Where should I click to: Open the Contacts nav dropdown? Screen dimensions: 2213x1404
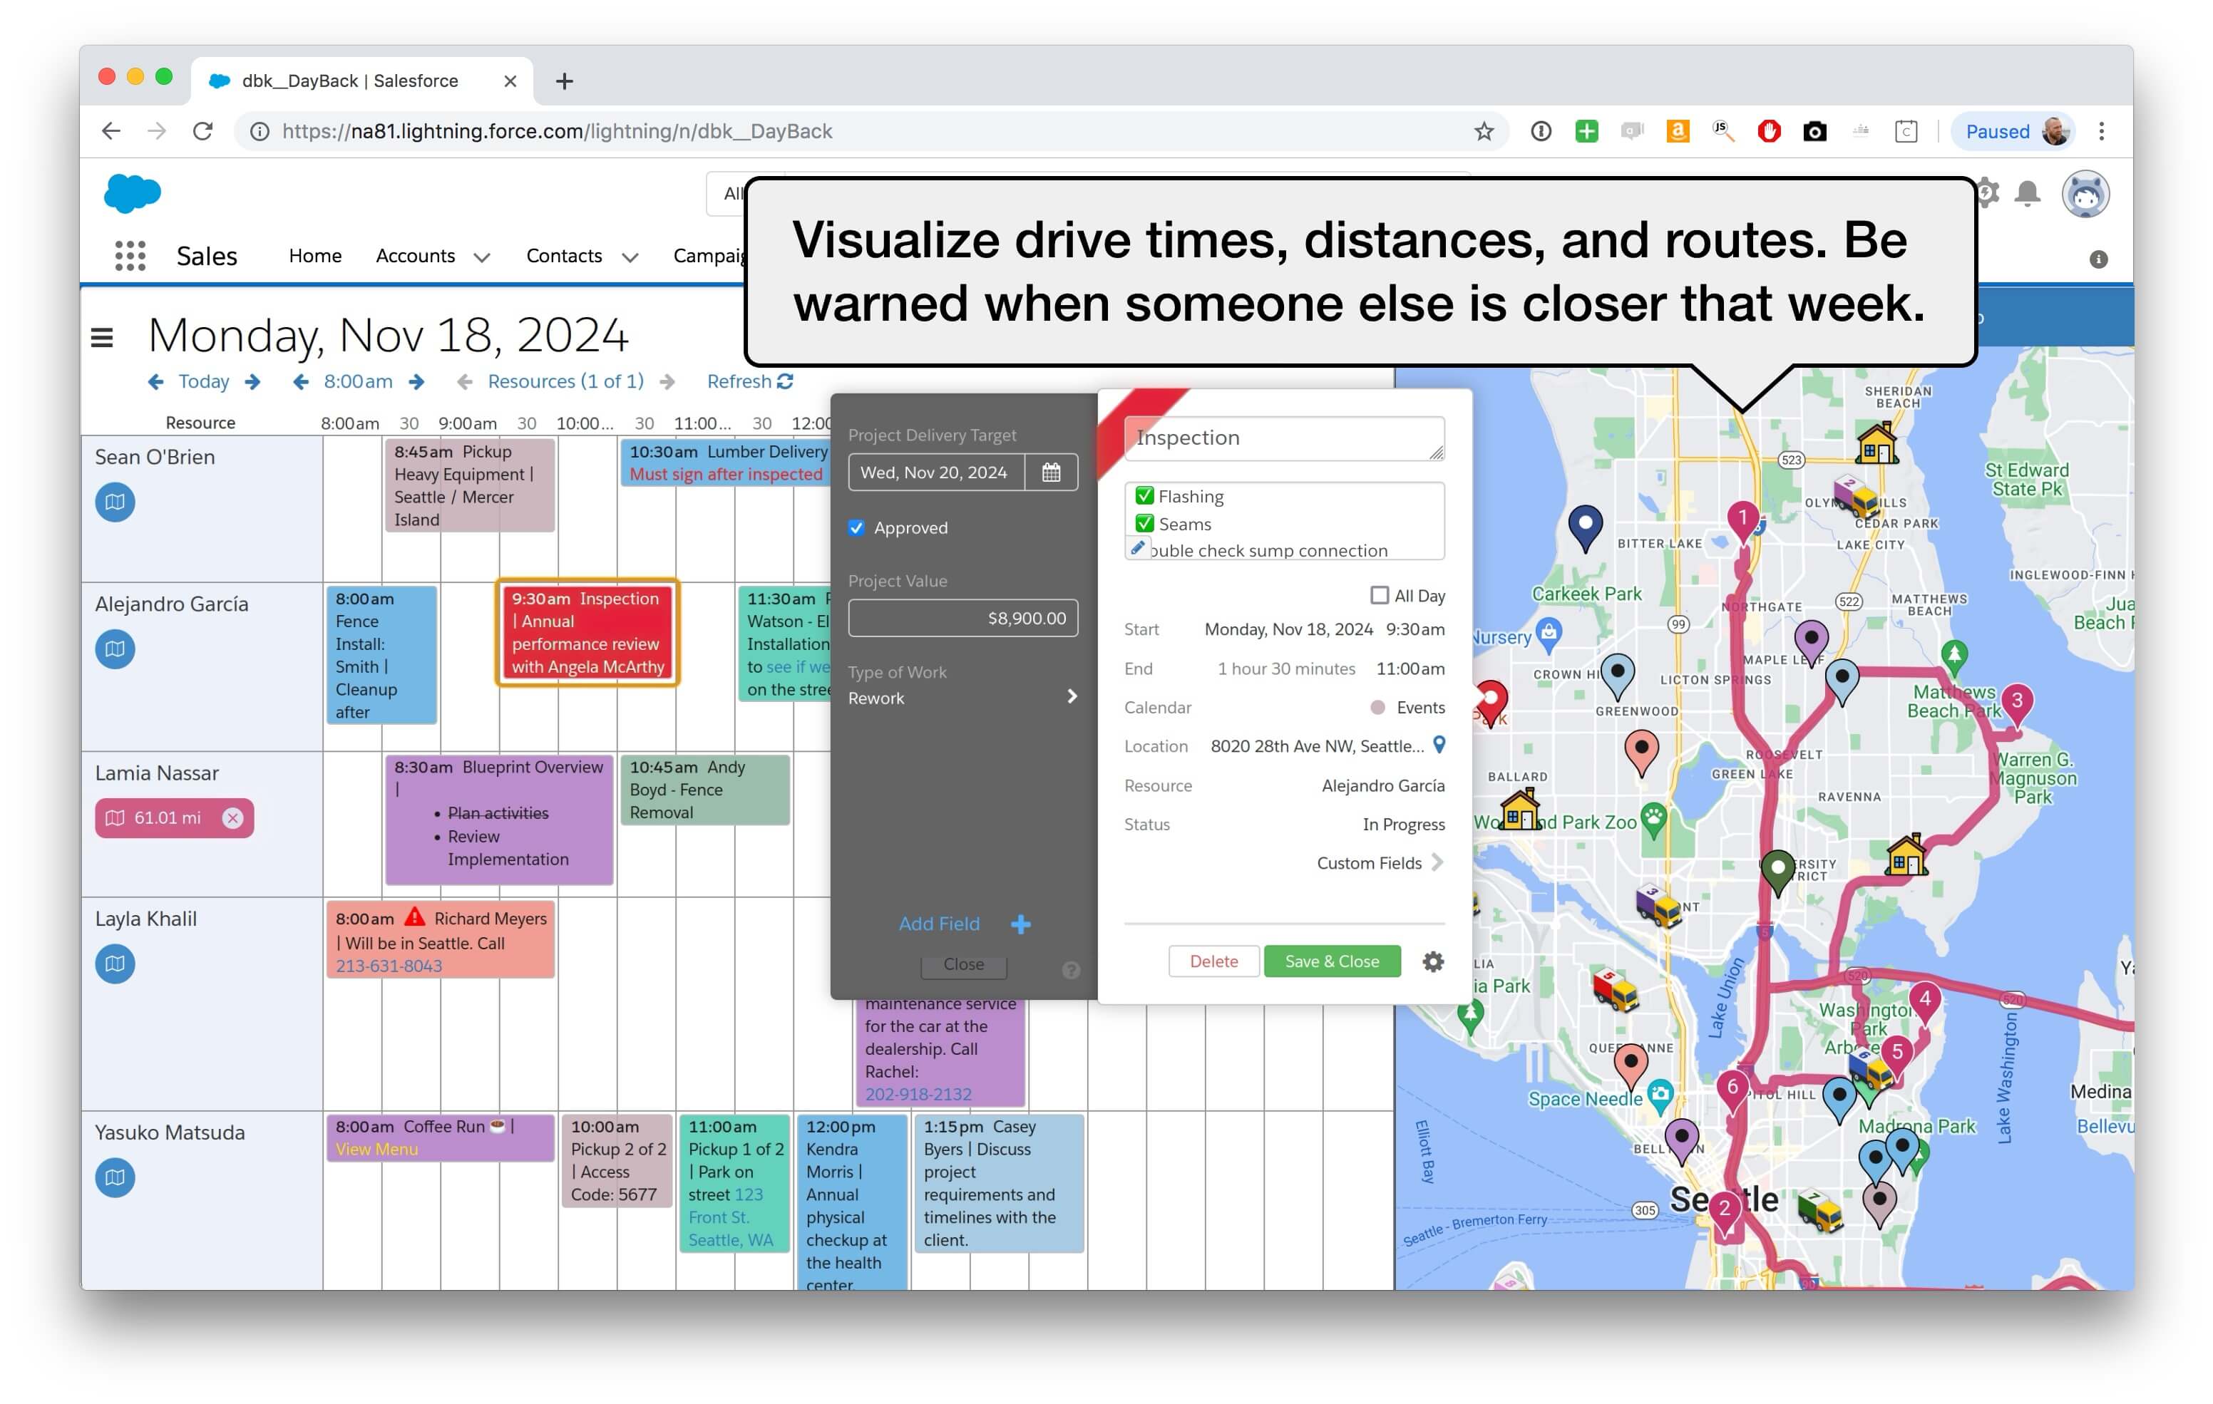630,257
